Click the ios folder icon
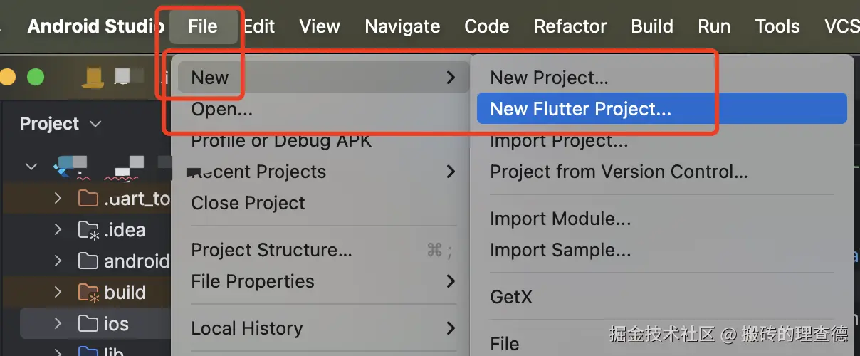This screenshot has width=860, height=356. (x=88, y=324)
